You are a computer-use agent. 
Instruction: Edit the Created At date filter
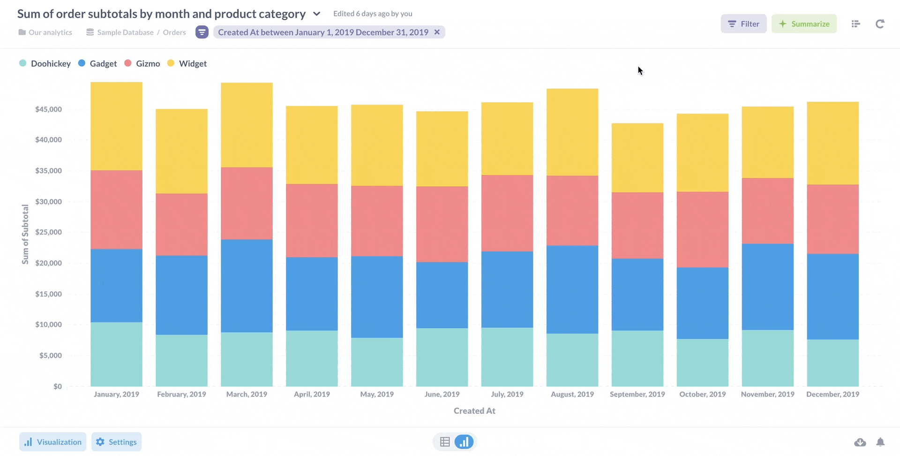[x=323, y=32]
